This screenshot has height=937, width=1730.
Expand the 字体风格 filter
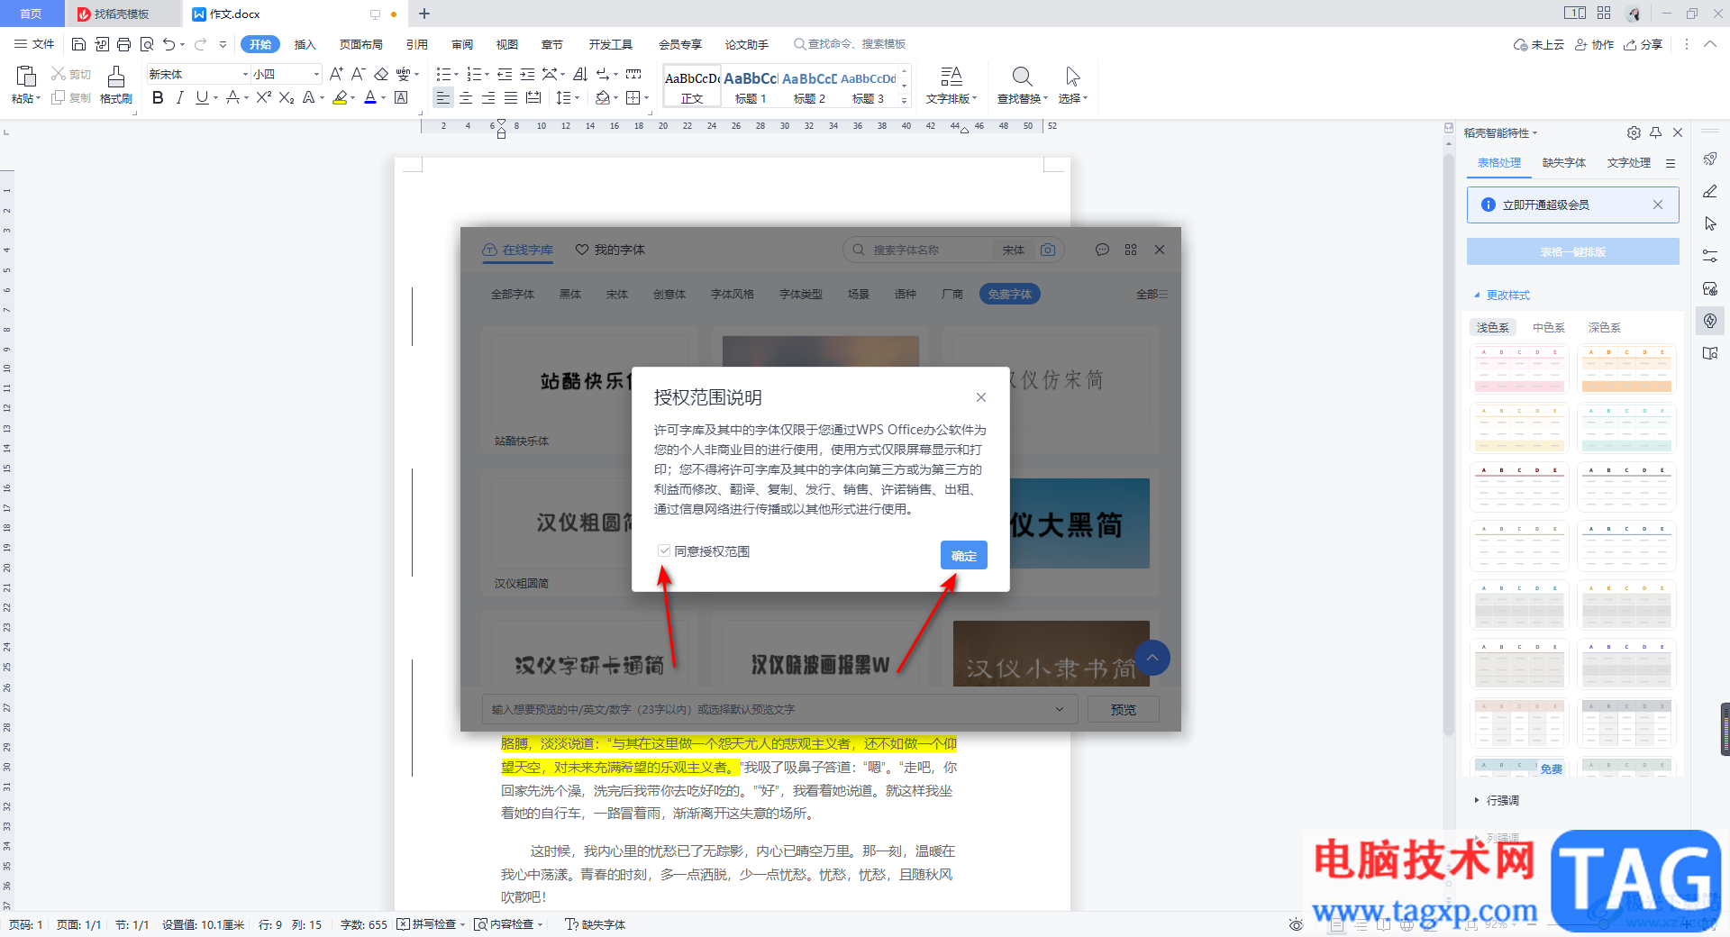[x=733, y=294]
